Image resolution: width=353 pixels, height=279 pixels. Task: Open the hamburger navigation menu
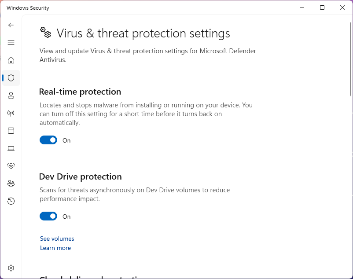tap(11, 43)
